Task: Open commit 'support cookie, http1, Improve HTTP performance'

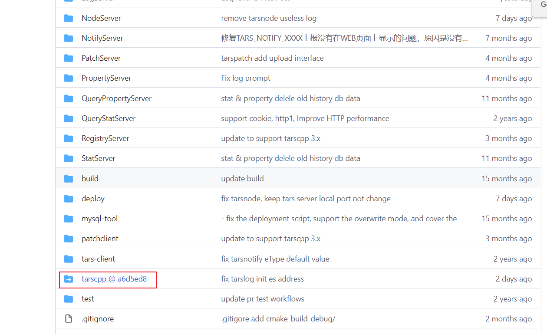Action: 305,118
